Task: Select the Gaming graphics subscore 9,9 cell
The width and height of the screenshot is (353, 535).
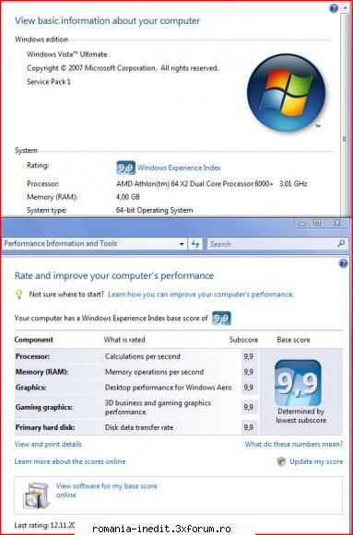Action: click(249, 407)
